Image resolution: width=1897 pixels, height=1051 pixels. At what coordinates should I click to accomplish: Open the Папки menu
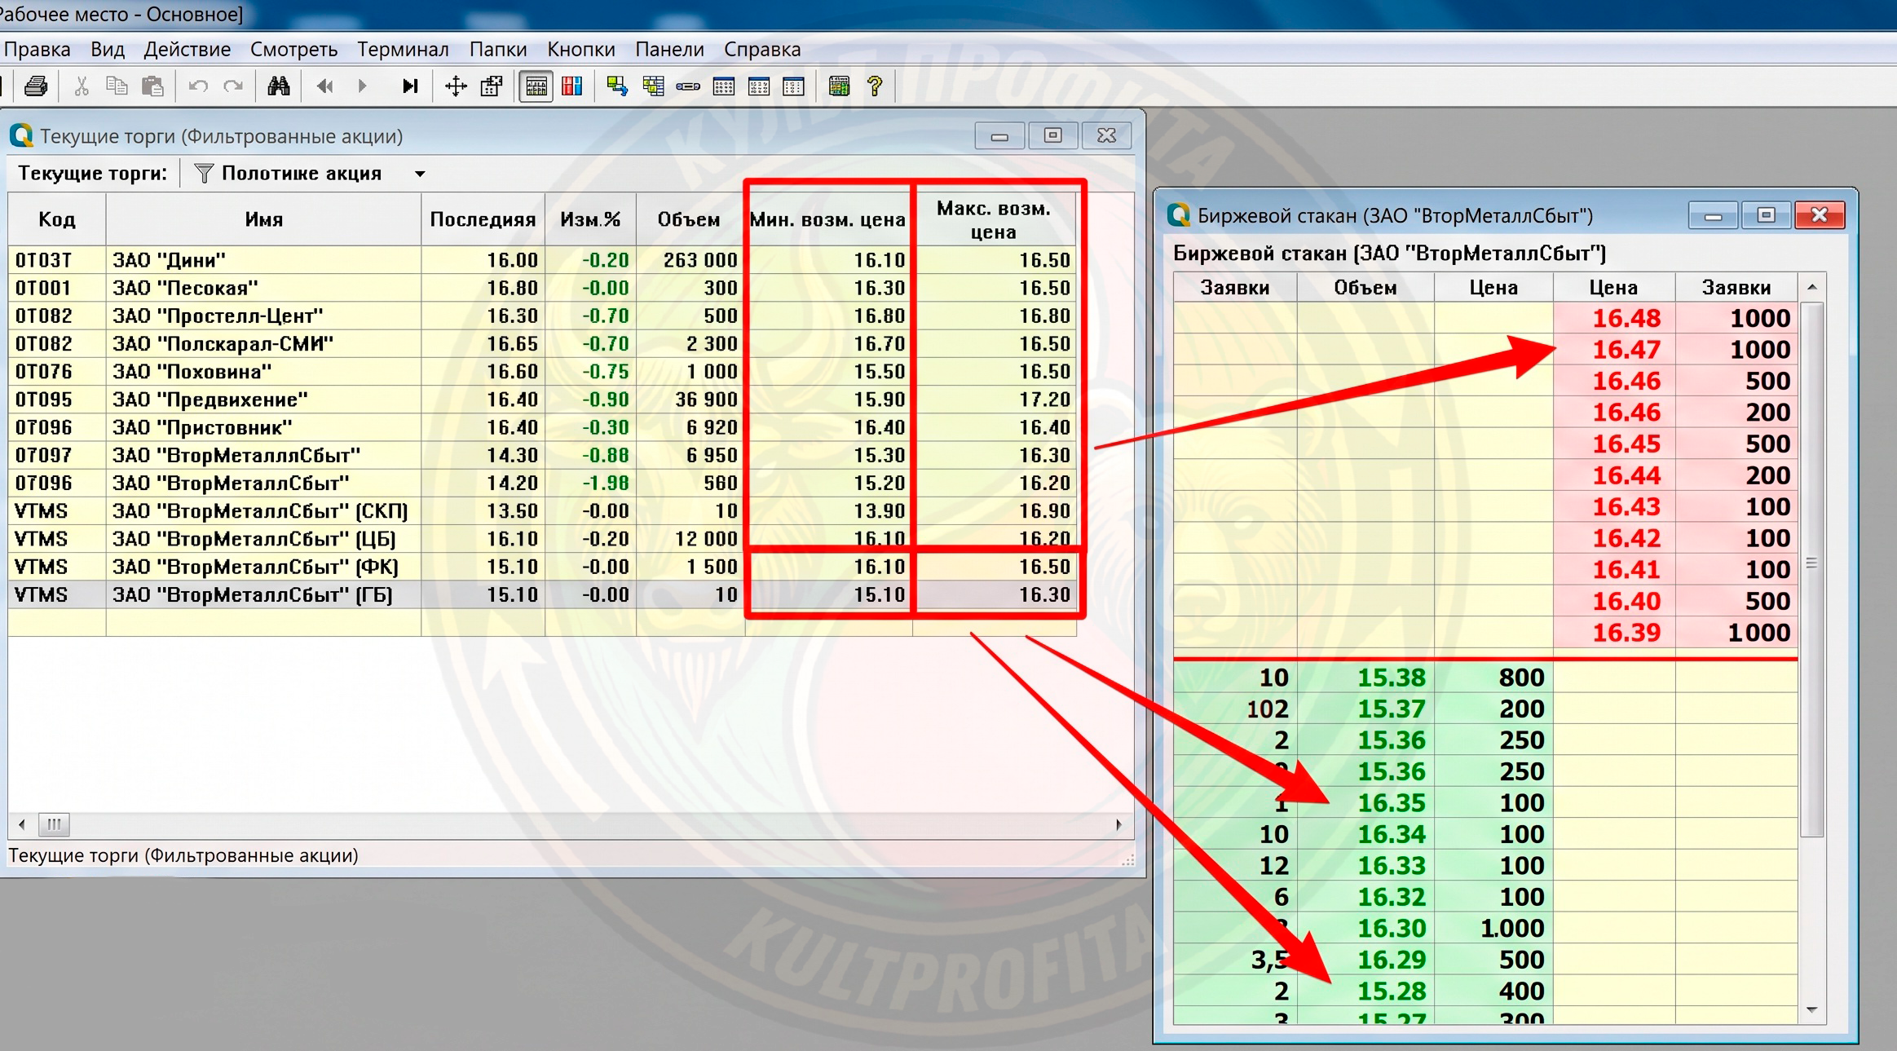coord(498,49)
